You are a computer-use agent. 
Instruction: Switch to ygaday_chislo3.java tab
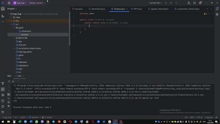(158, 9)
